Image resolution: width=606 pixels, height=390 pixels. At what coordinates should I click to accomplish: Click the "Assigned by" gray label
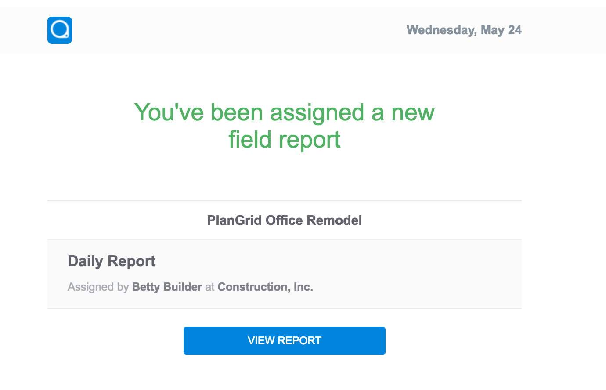[98, 287]
